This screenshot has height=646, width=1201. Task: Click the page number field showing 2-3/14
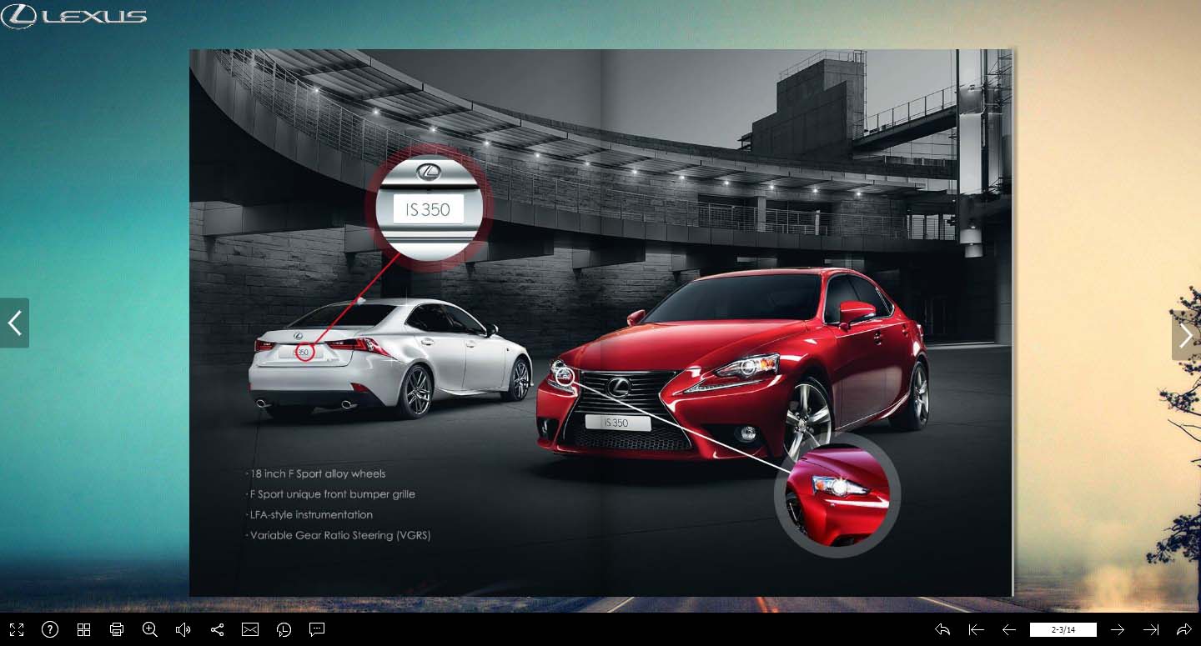(1063, 629)
